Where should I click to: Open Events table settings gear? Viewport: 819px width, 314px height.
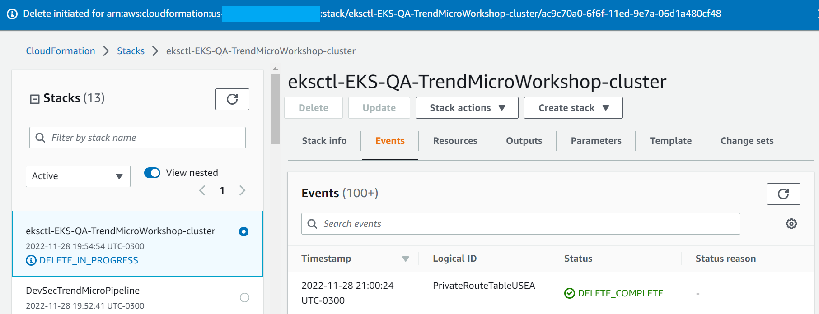[791, 224]
